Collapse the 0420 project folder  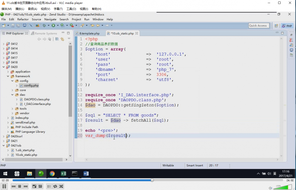click(x=3, y=67)
